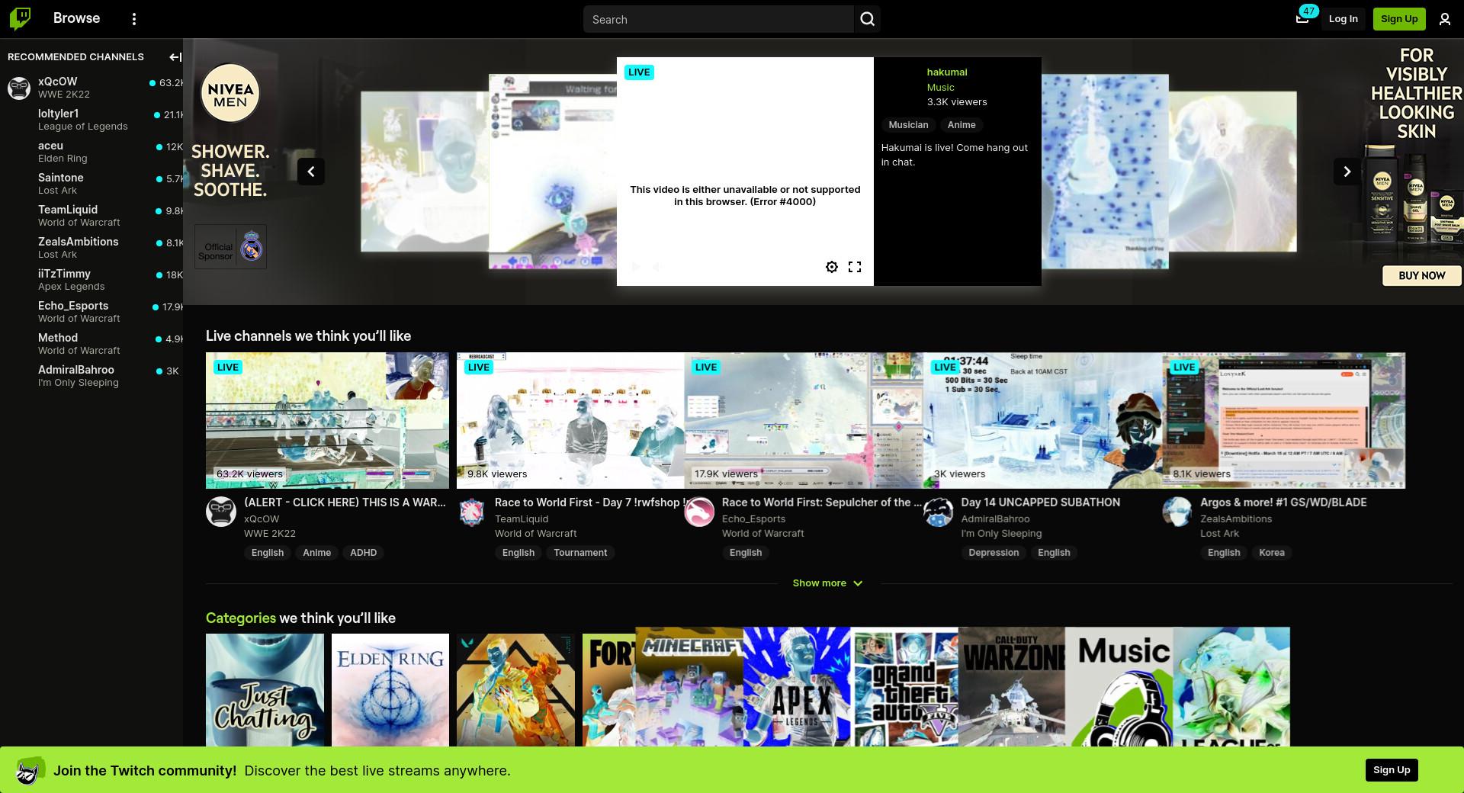Enter fullscreen on the featured player
Viewport: 1464px width, 793px height.
point(855,267)
